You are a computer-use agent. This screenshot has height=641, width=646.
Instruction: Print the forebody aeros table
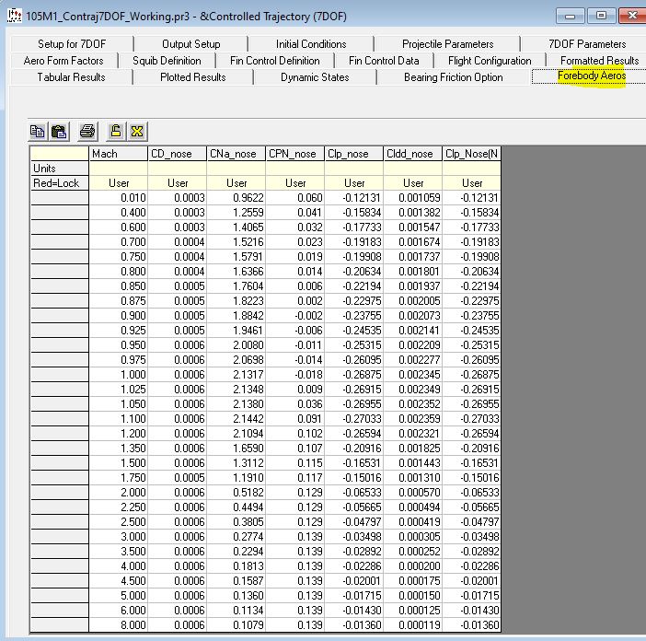pyautogui.click(x=87, y=131)
